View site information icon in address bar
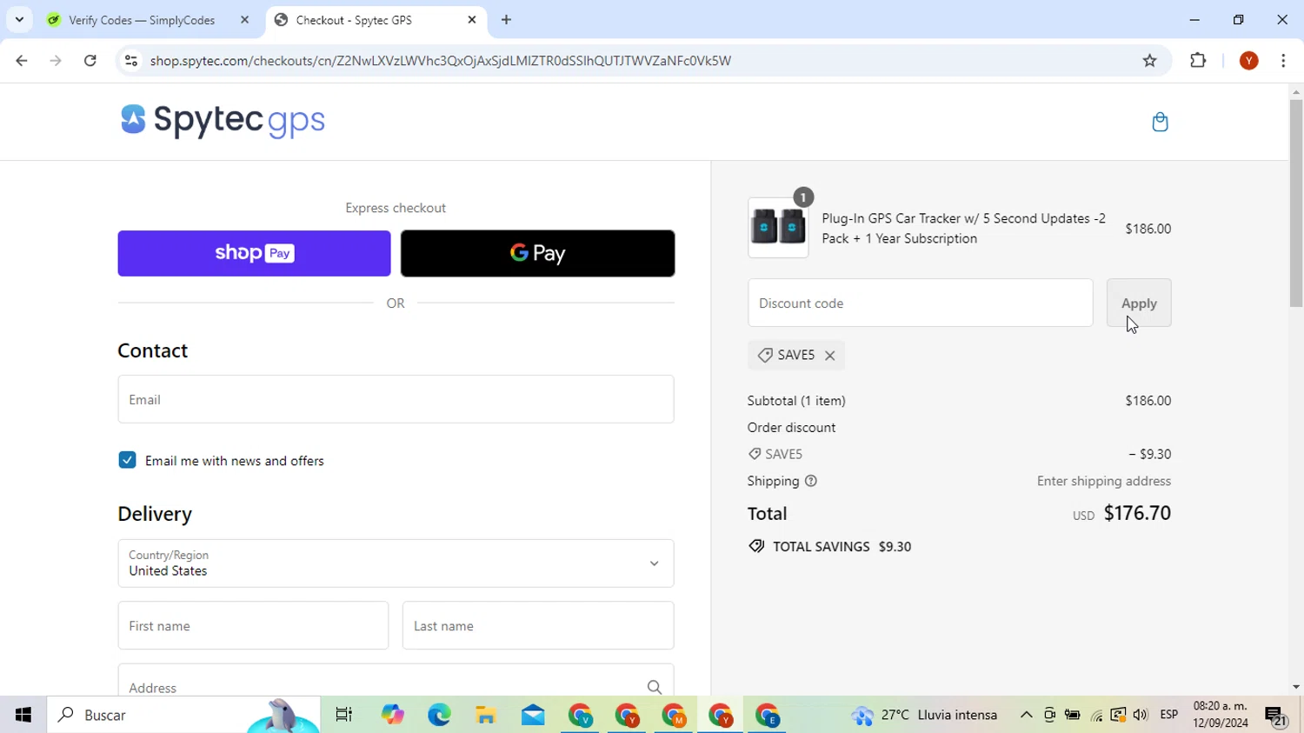The image size is (1304, 733). (x=131, y=61)
